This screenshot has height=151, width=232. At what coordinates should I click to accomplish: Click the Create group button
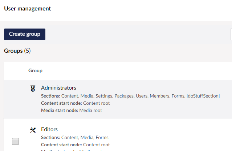pyautogui.click(x=25, y=34)
